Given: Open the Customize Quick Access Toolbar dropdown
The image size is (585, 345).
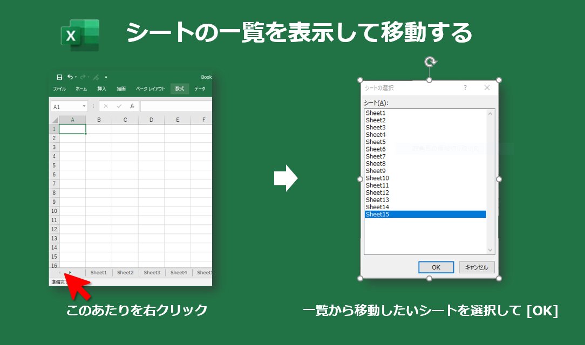Looking at the screenshot, I should tap(106, 77).
